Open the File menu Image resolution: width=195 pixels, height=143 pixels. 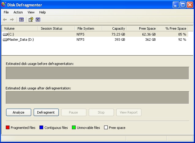point(6,12)
